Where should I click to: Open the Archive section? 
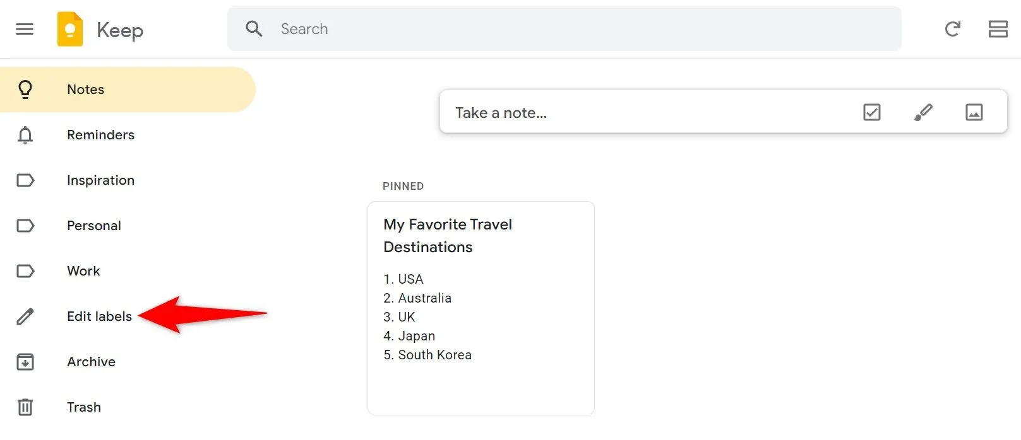point(128,362)
